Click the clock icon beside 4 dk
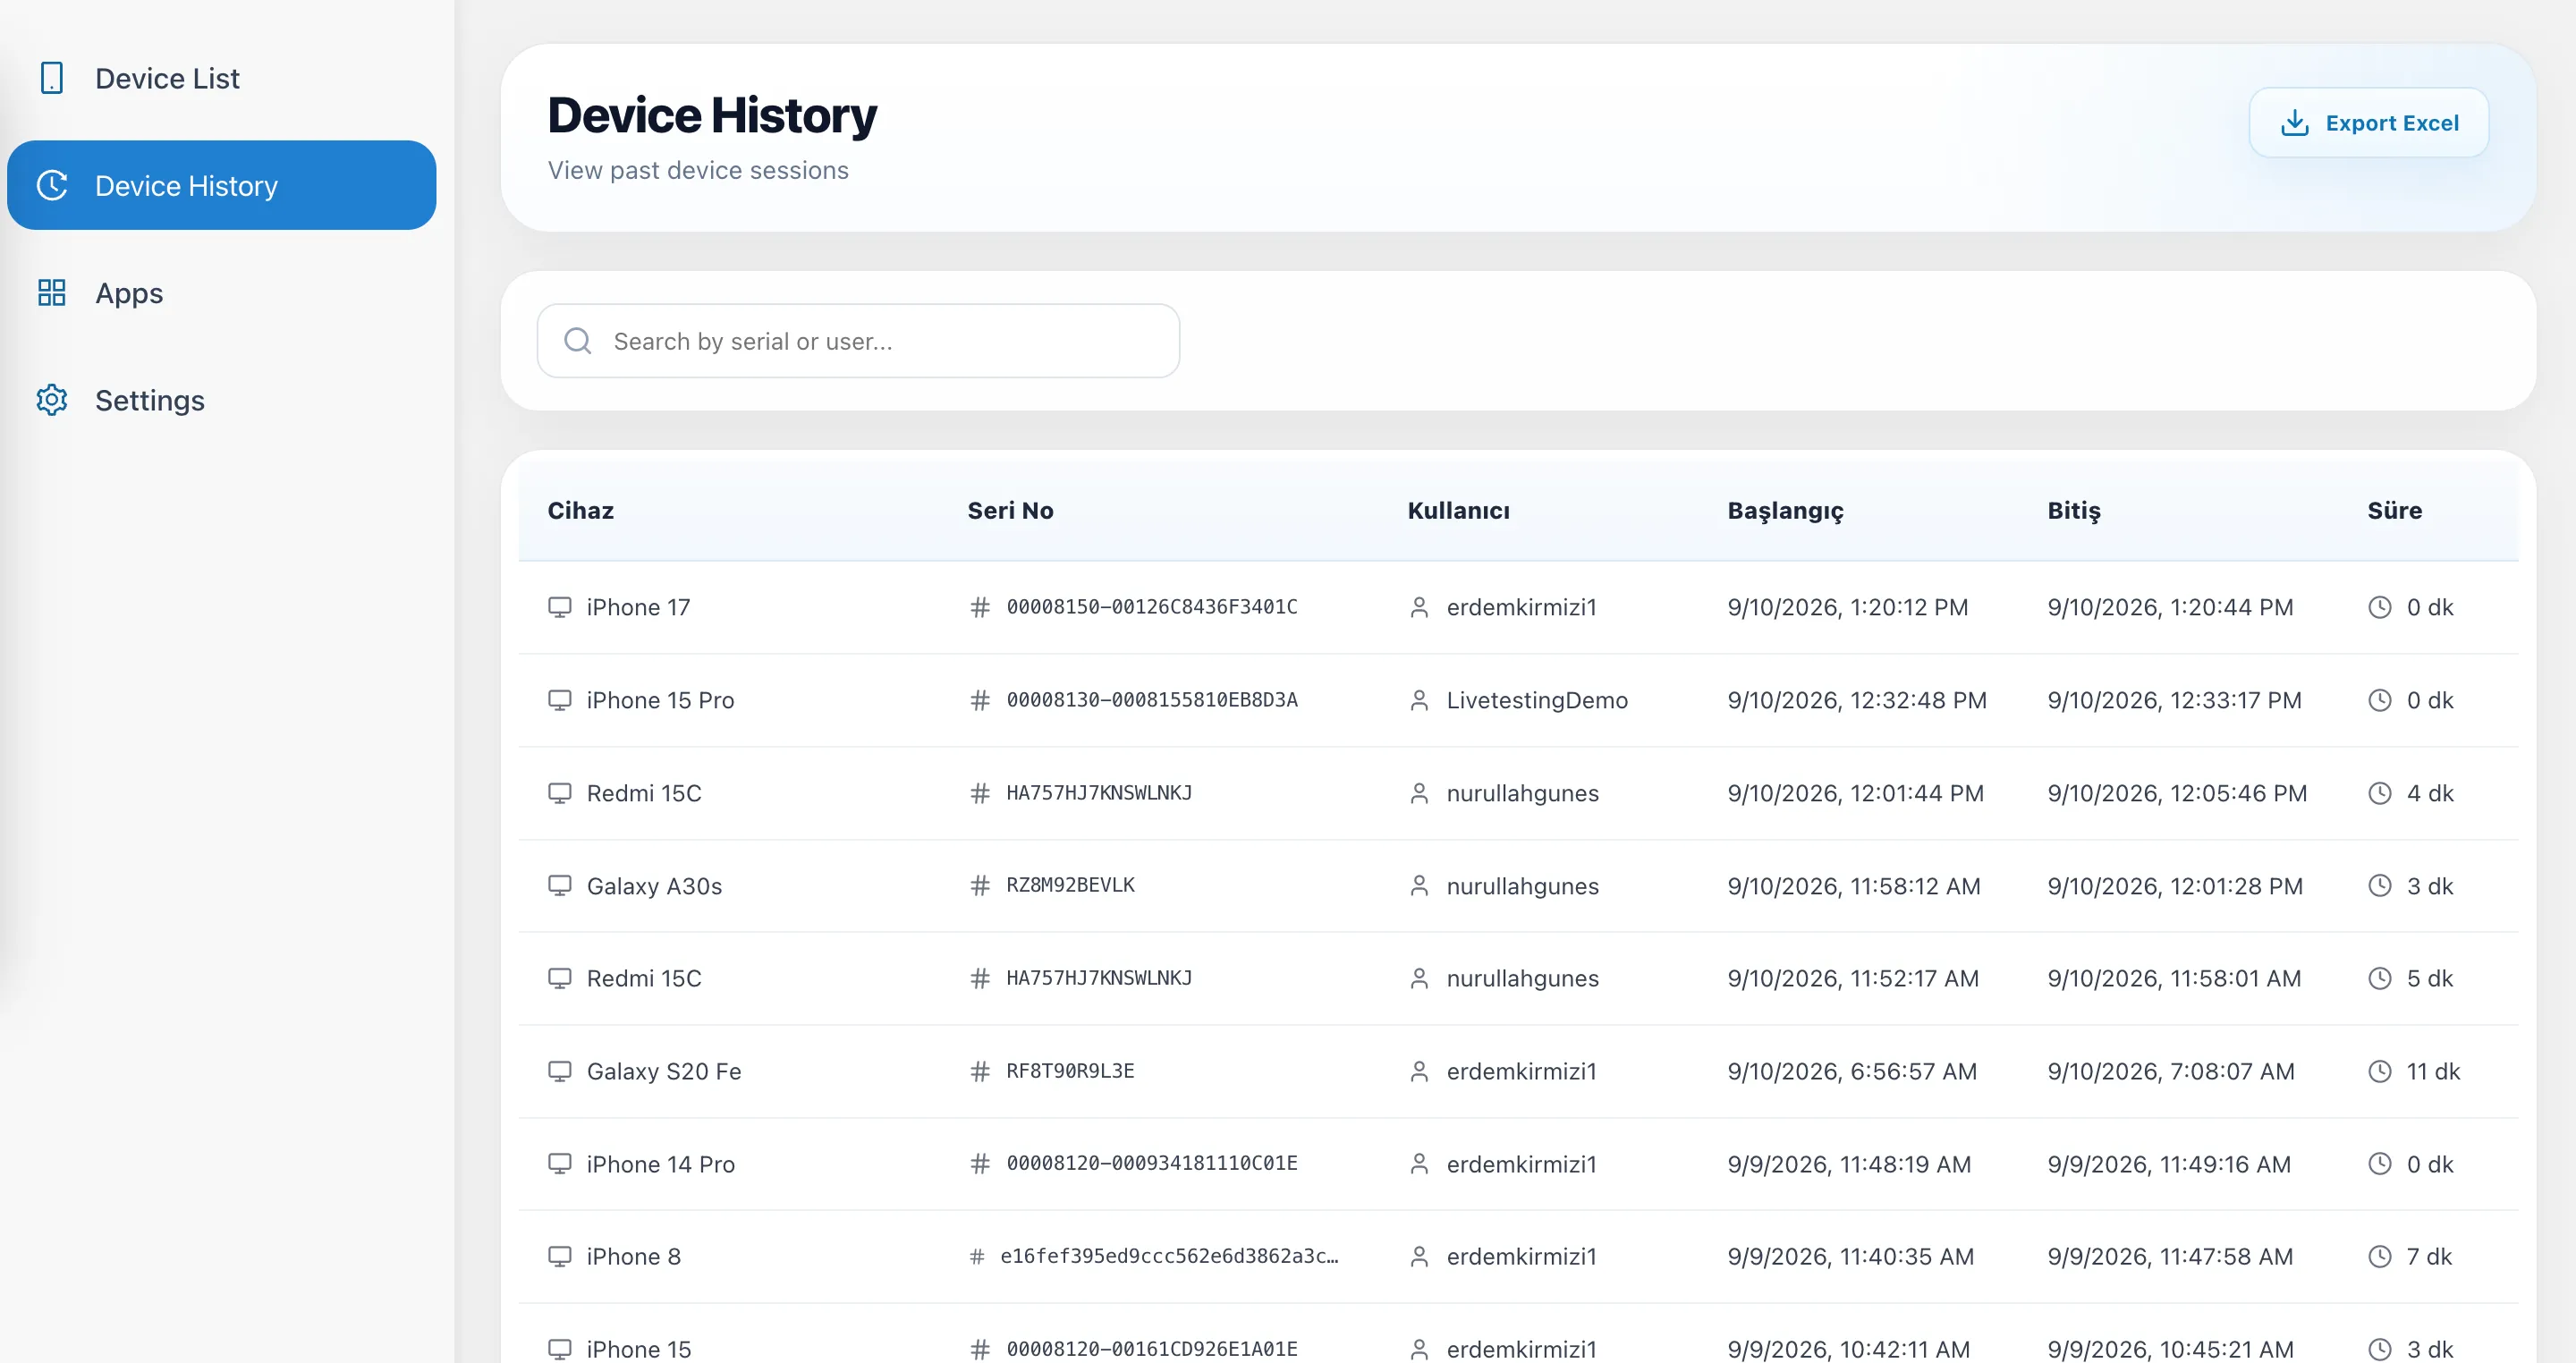Screen dimensions: 2576x1363 coord(2380,793)
